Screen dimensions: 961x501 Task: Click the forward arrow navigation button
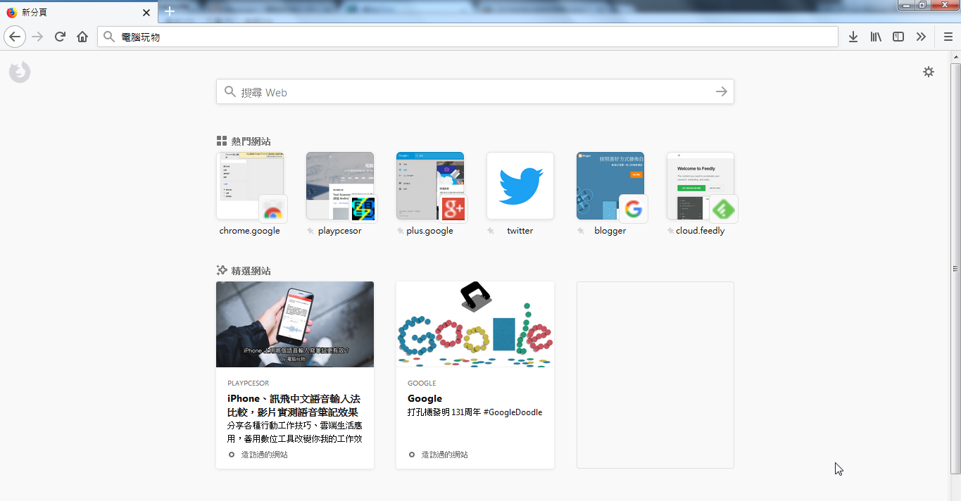pos(38,37)
